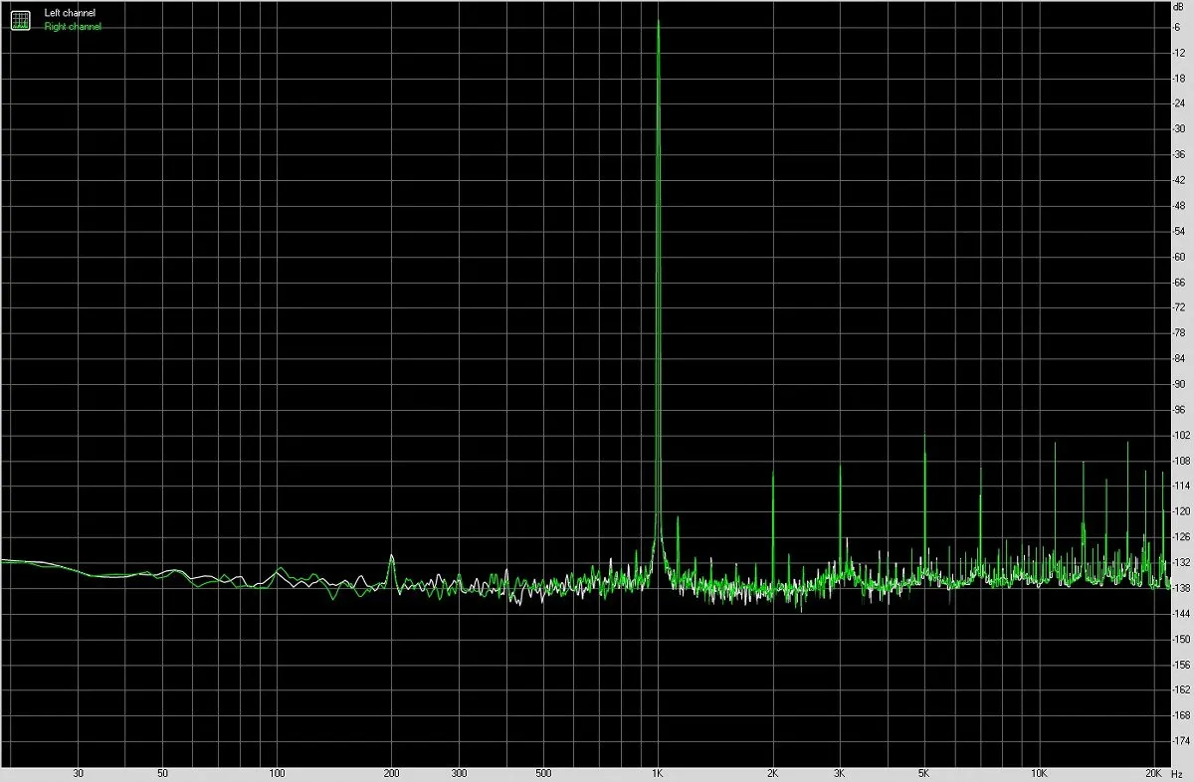Click the spectrum graph legend icon
The height and width of the screenshot is (782, 1194).
(20, 19)
